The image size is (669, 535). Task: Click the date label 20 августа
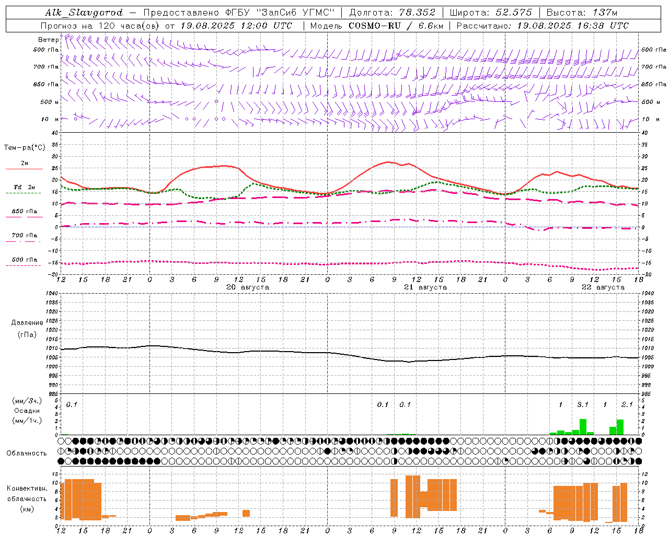point(248,287)
